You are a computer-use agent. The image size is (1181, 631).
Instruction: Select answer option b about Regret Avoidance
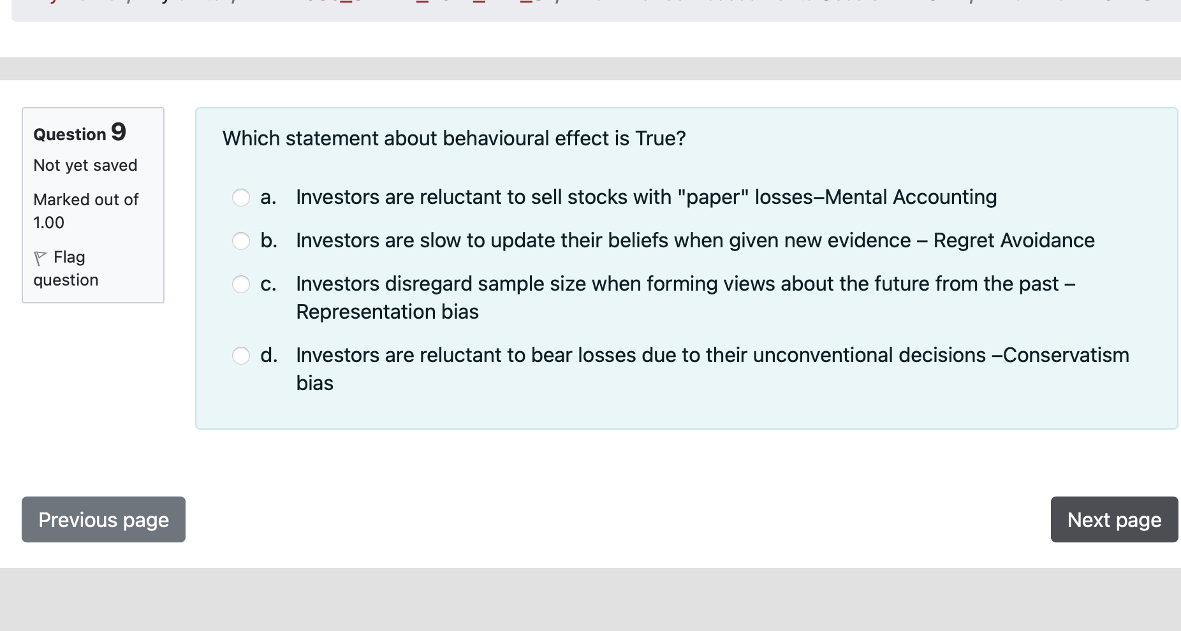(241, 241)
